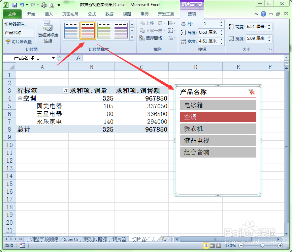Increase slicer height spinner

pos(269,25)
